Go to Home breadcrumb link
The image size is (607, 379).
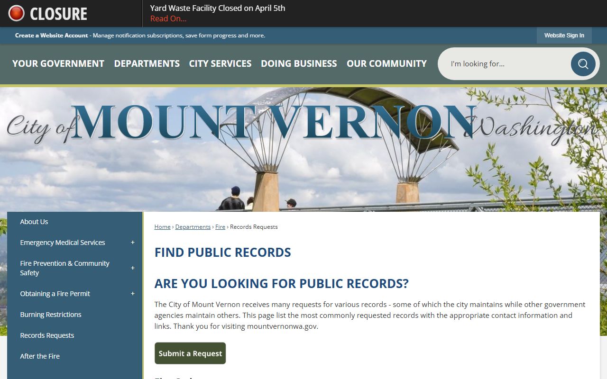(x=162, y=227)
